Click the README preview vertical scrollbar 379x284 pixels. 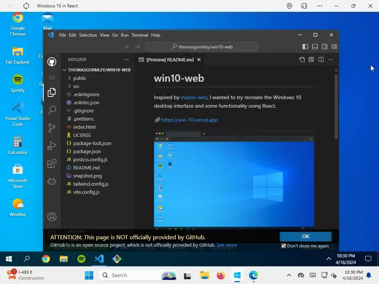[336, 107]
